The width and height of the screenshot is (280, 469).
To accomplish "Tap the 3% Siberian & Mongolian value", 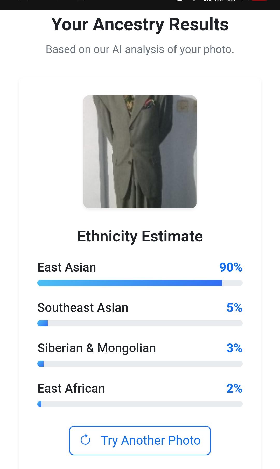I will coord(234,348).
